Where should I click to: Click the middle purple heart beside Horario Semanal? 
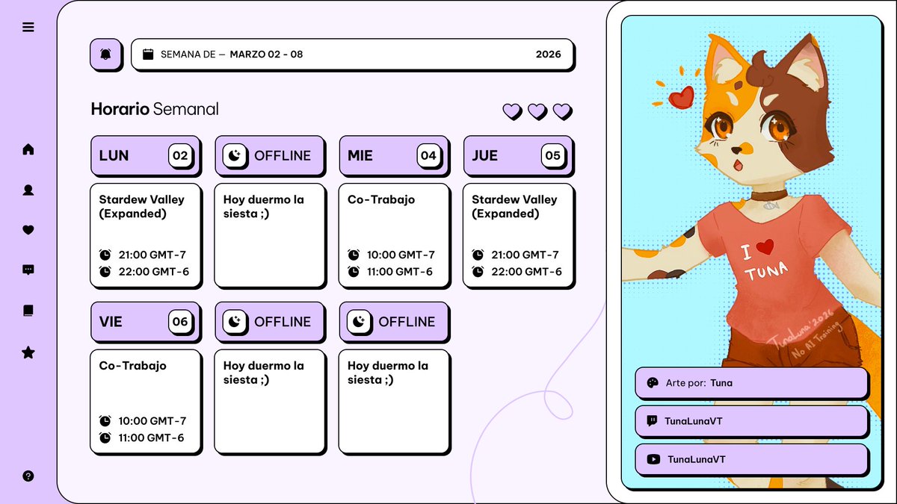537,111
